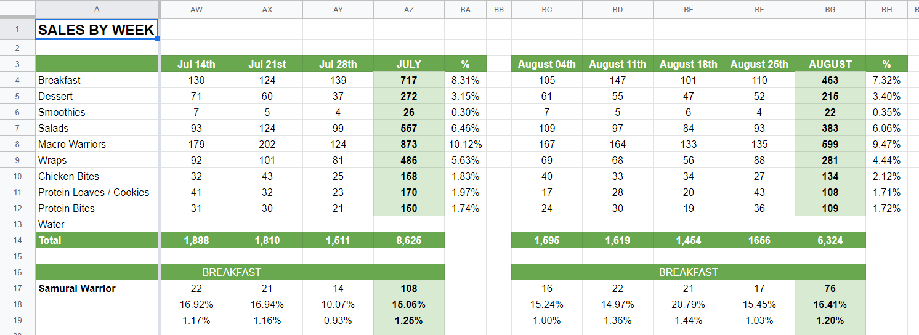Select the Macro Warriors label cell
919x335 pixels.
pyautogui.click(x=97, y=144)
